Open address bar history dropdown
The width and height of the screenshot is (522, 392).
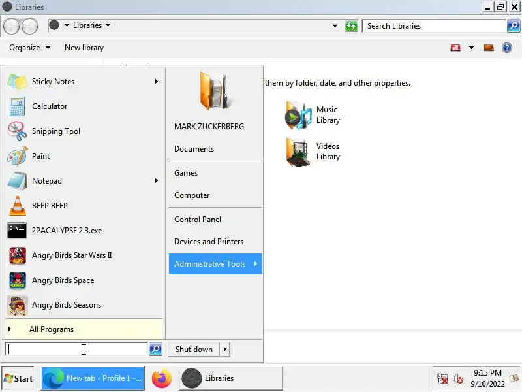click(x=335, y=26)
